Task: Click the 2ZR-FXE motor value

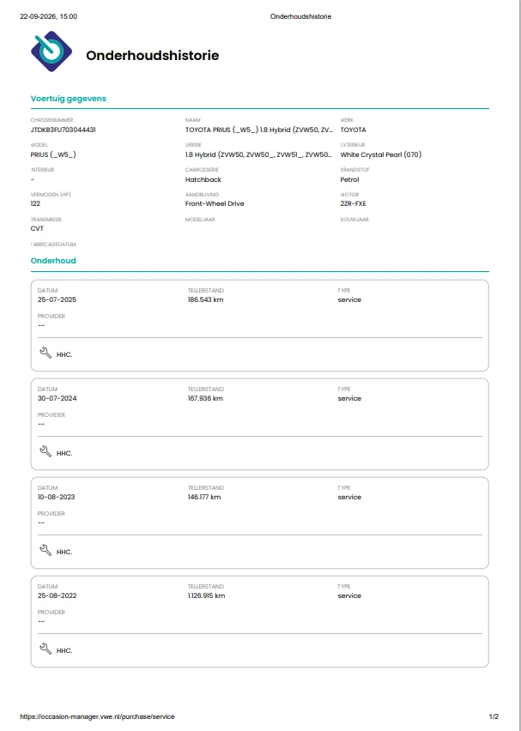Action: [353, 203]
